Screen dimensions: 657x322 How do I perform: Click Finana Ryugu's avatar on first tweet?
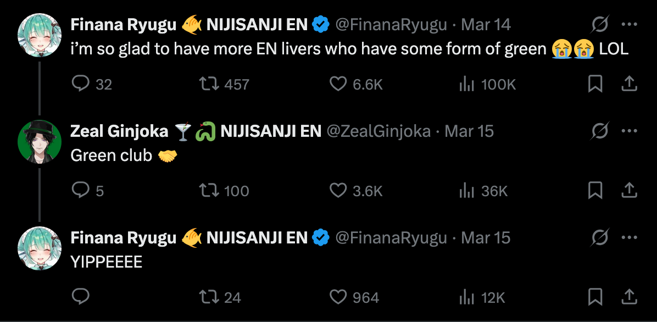(x=40, y=35)
